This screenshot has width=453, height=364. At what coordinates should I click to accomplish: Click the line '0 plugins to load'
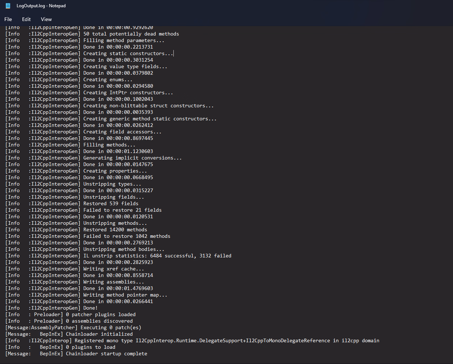tap(60, 347)
